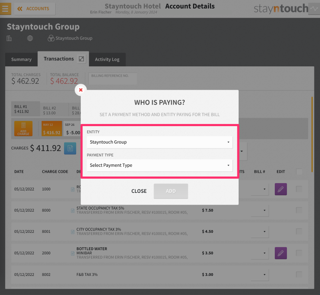Image resolution: width=320 pixels, height=295 pixels.
Task: Click the $ 3.50 amount
Action: tap(208, 253)
